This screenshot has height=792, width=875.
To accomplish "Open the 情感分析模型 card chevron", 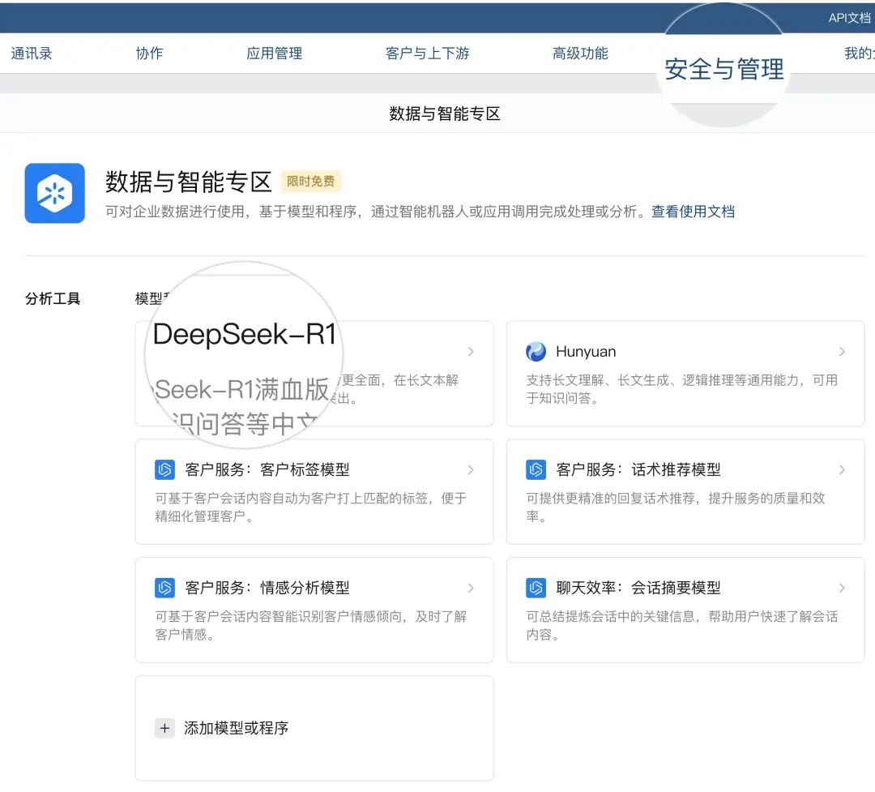I will tap(471, 588).
